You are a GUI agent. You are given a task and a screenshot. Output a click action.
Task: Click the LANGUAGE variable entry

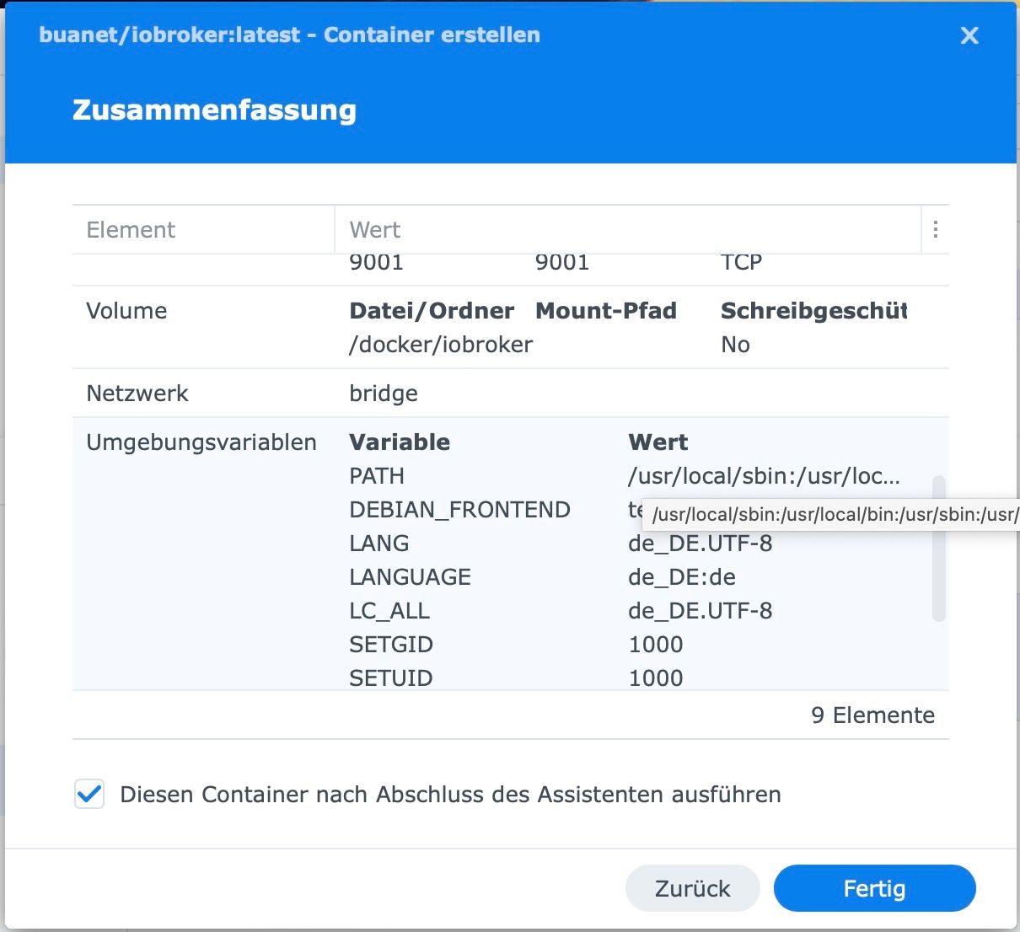(x=410, y=577)
